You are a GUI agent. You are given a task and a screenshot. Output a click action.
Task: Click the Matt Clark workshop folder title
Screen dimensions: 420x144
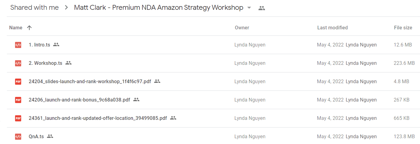tap(159, 8)
